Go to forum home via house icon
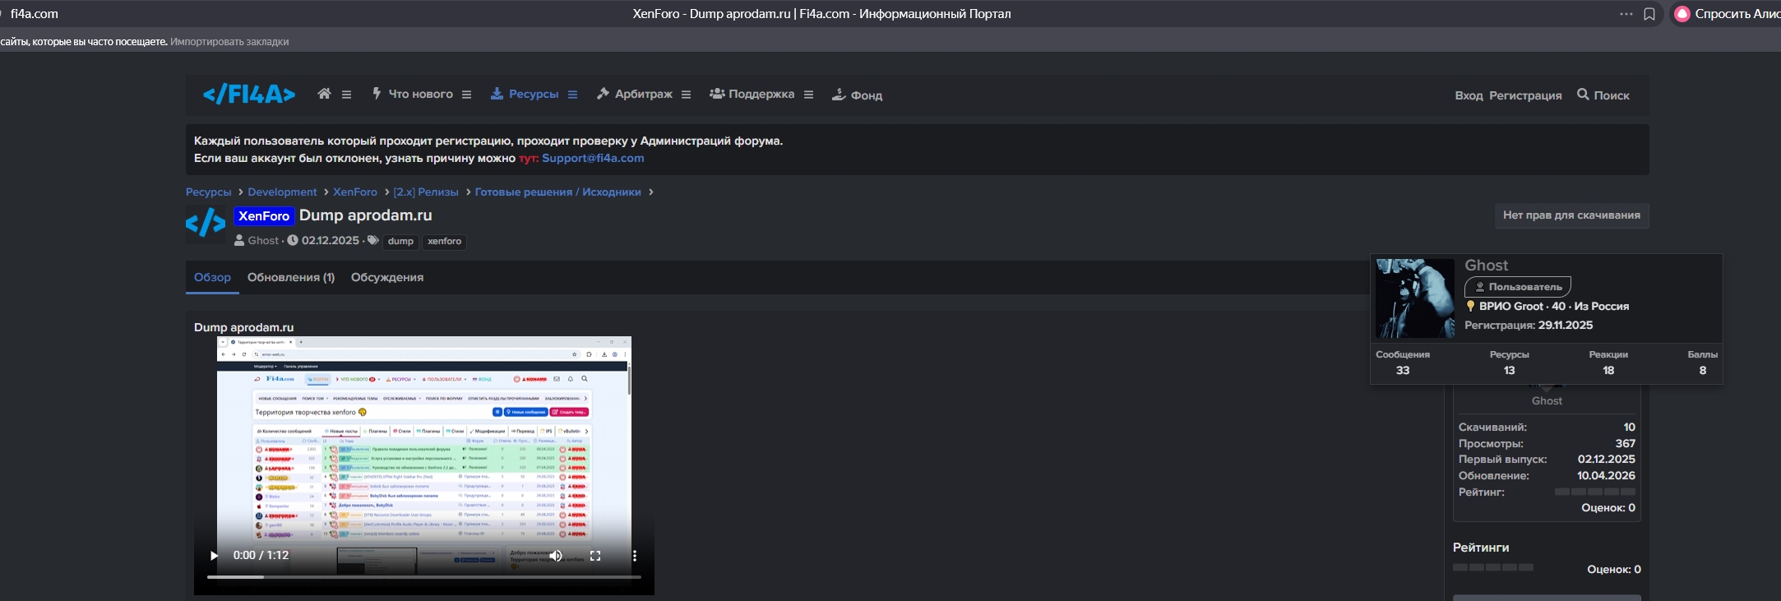The image size is (1781, 601). (x=325, y=95)
